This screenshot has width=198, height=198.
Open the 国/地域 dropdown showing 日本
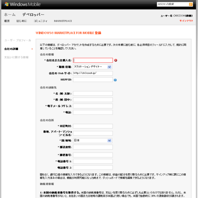click(x=93, y=141)
